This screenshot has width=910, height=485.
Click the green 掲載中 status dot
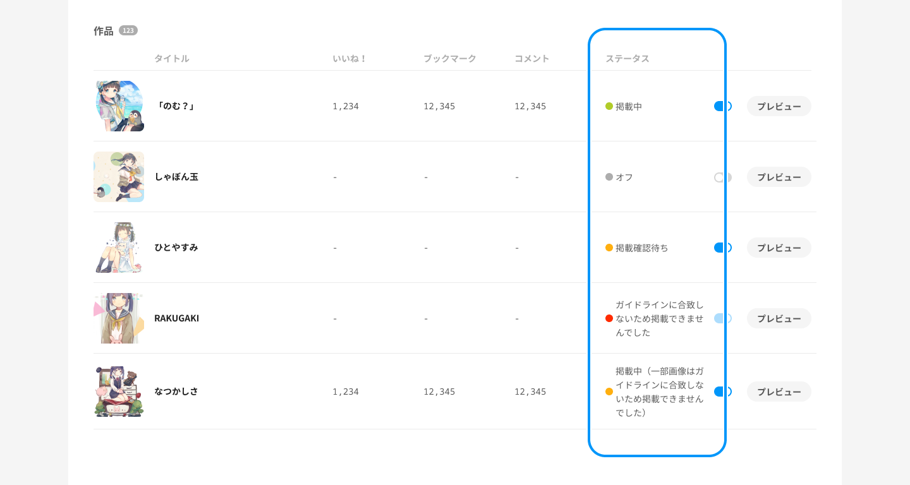(609, 106)
